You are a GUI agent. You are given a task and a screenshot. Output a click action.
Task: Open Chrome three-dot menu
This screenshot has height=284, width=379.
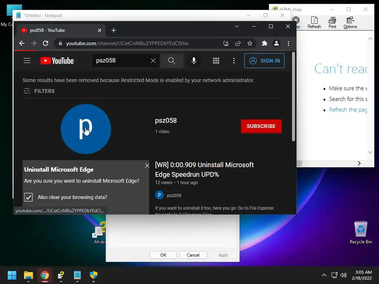(x=288, y=43)
